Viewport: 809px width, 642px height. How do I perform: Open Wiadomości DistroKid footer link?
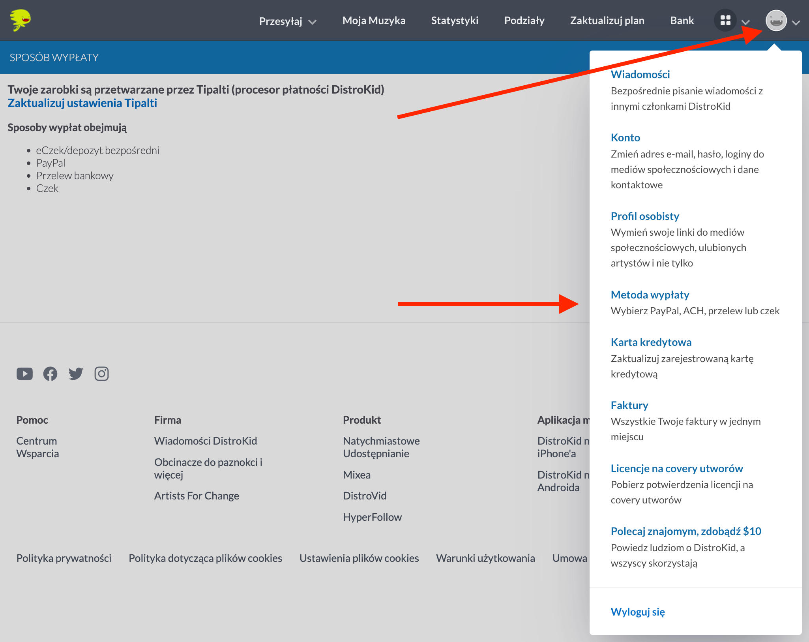point(205,441)
